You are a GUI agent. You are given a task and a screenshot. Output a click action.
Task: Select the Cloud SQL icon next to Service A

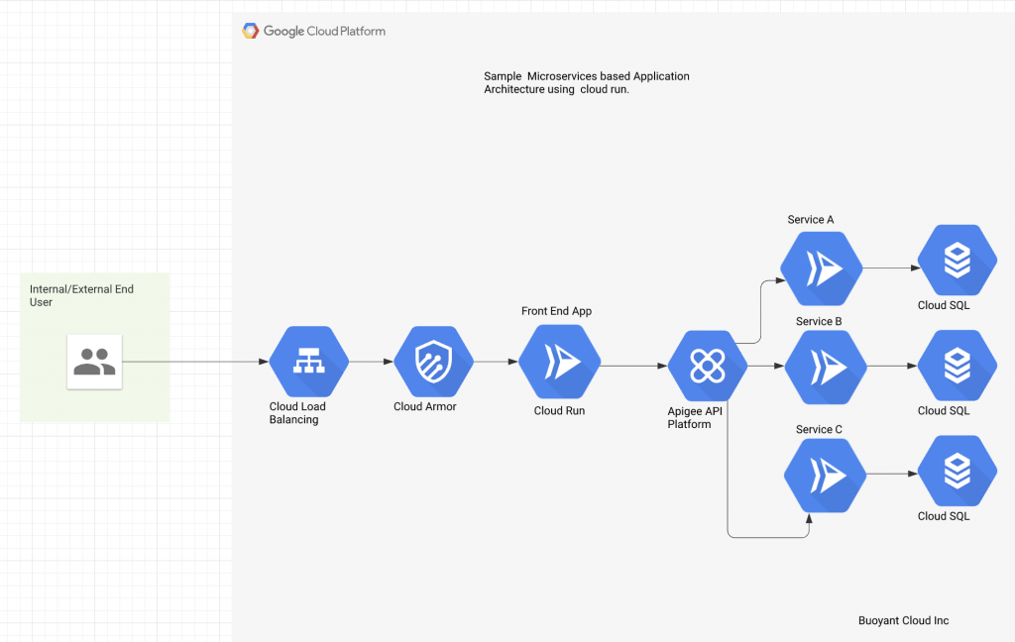[x=958, y=261]
